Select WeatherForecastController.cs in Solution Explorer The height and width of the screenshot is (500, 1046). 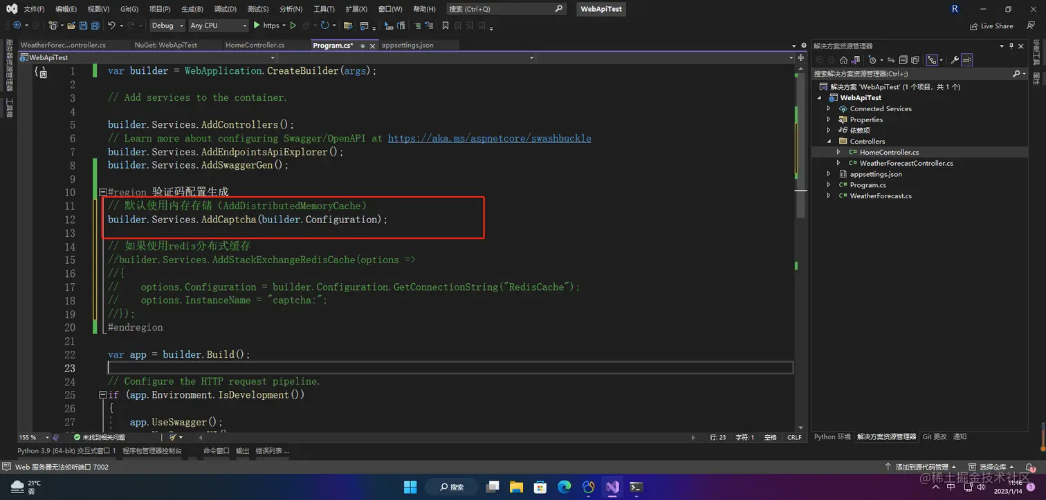point(906,164)
